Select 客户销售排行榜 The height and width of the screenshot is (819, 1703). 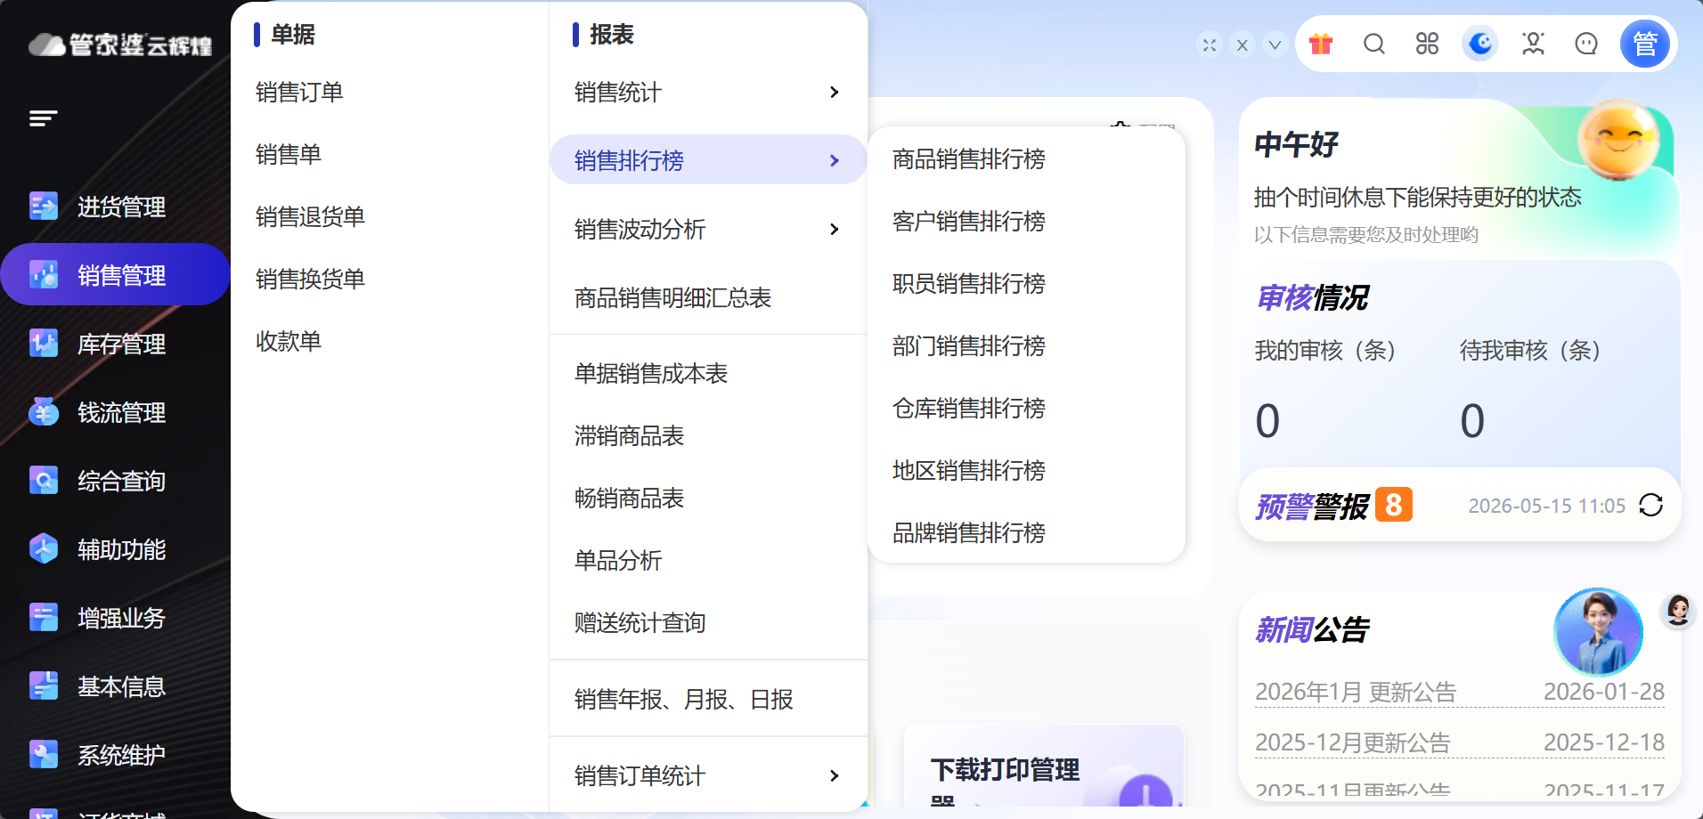coord(969,222)
